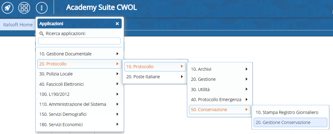Image resolution: width=333 pixels, height=134 pixels.
Task: Focus the Ricerca applicazioni search field
Action: click(79, 41)
